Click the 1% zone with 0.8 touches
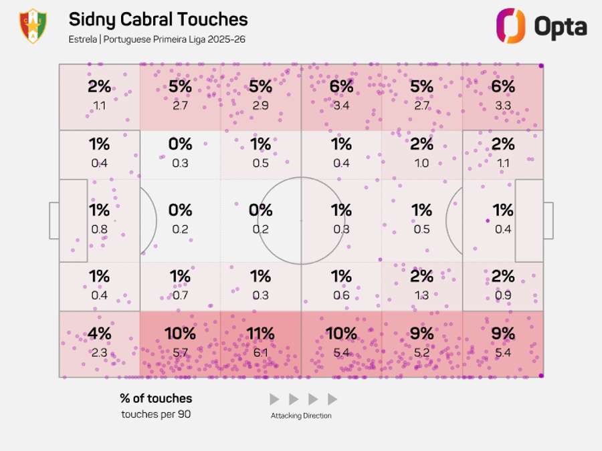This screenshot has height=451, width=602. [x=100, y=219]
